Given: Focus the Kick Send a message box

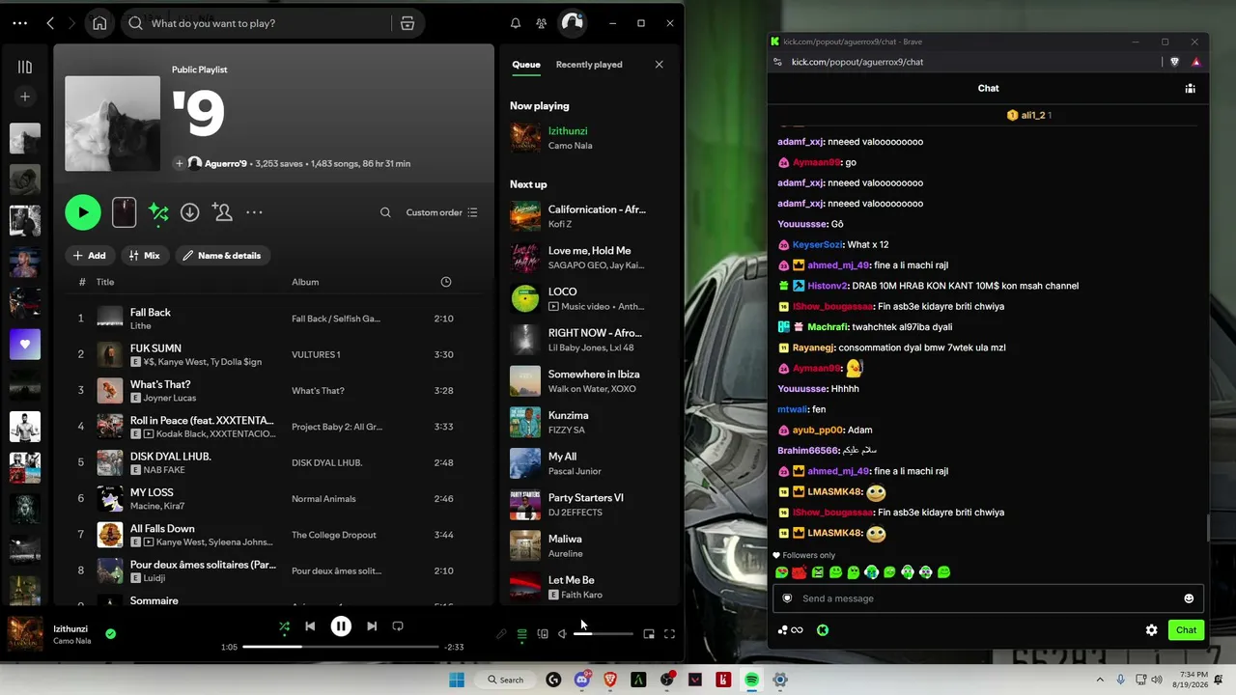Looking at the screenshot, I should pos(988,598).
